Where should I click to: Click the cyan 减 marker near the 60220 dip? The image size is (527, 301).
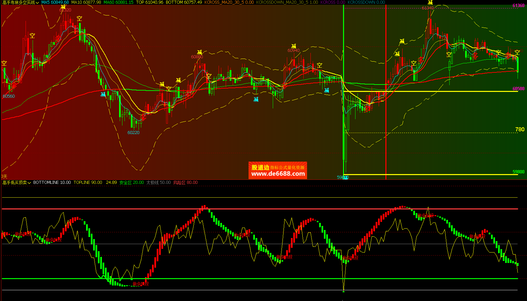[x=103, y=95]
